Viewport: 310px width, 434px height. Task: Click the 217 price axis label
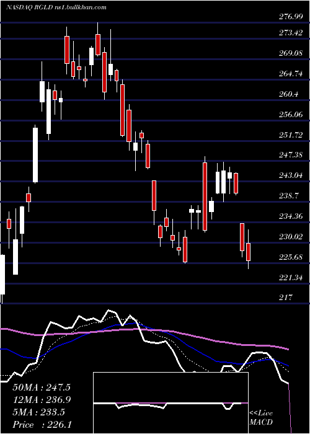pyautogui.click(x=286, y=298)
